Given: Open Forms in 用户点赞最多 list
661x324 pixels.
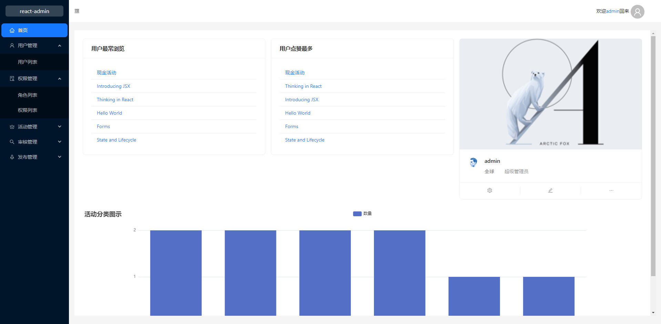Looking at the screenshot, I should (292, 126).
